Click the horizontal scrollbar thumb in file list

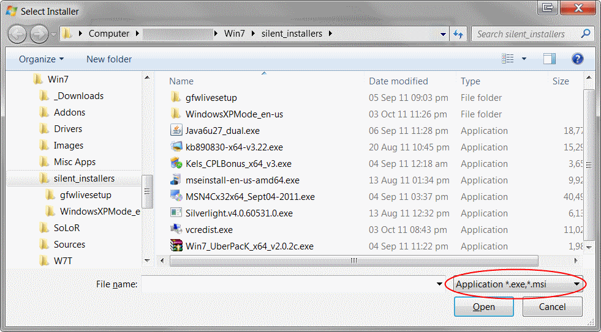click(x=353, y=261)
